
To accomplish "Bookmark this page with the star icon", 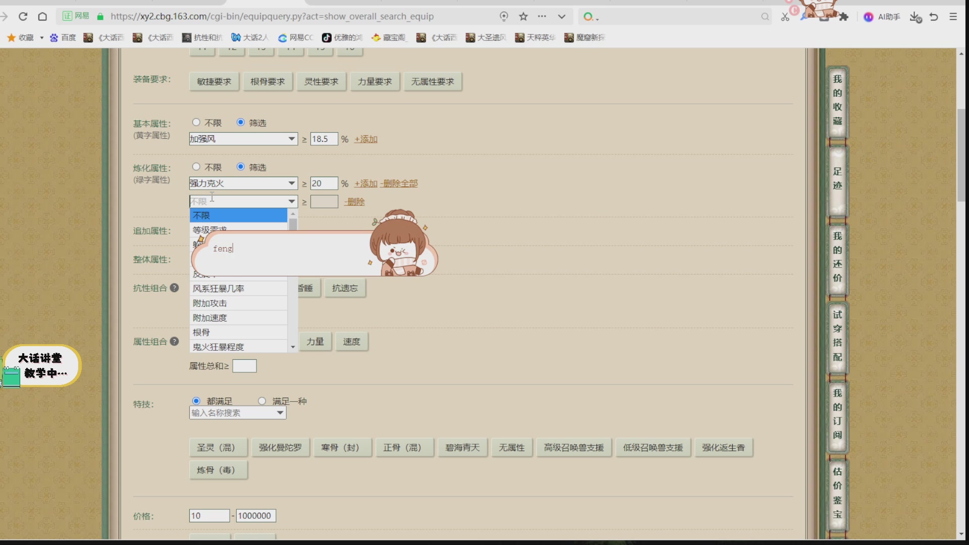I will (x=523, y=17).
